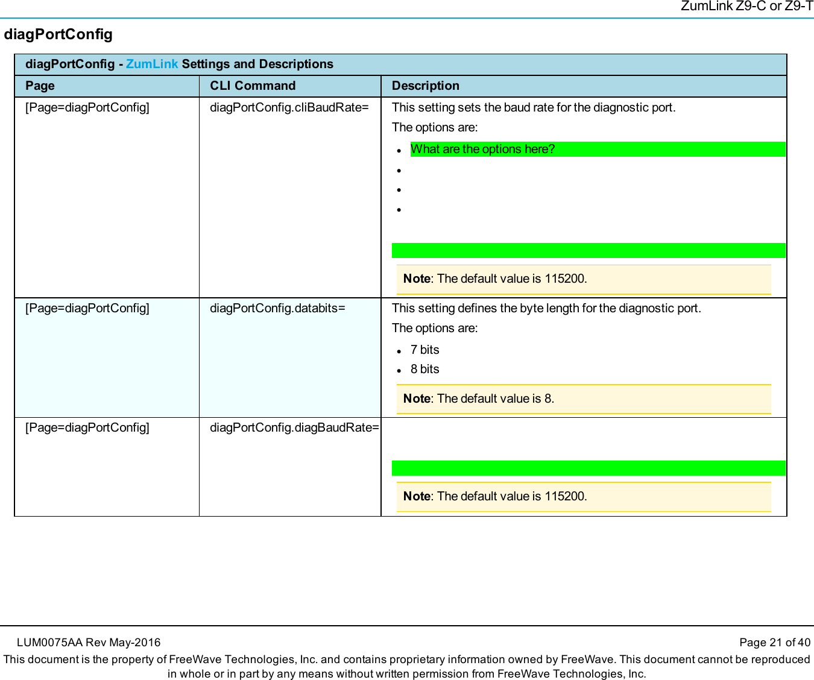The image size is (814, 680).
Task: Click the ZumLink link in table title
Action: click(151, 64)
